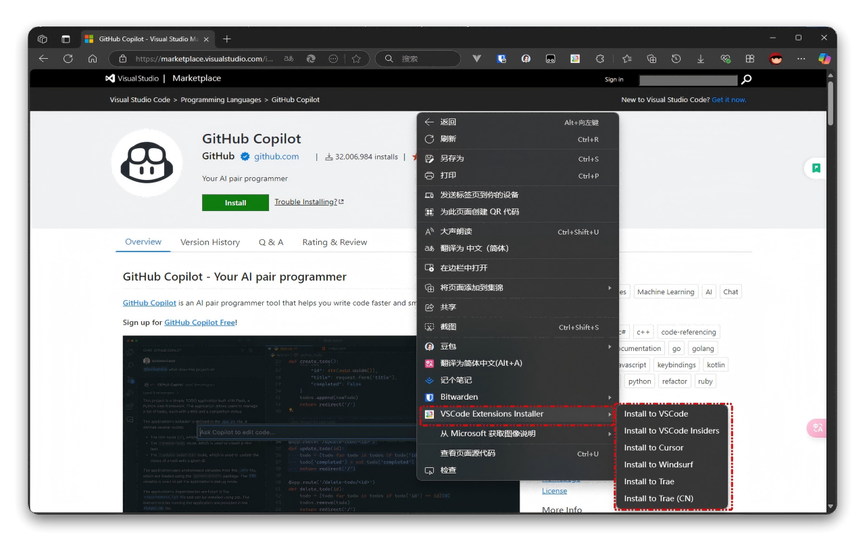865x541 pixels.
Task: Choose 在边栏中打开 menu item
Action: [x=518, y=268]
